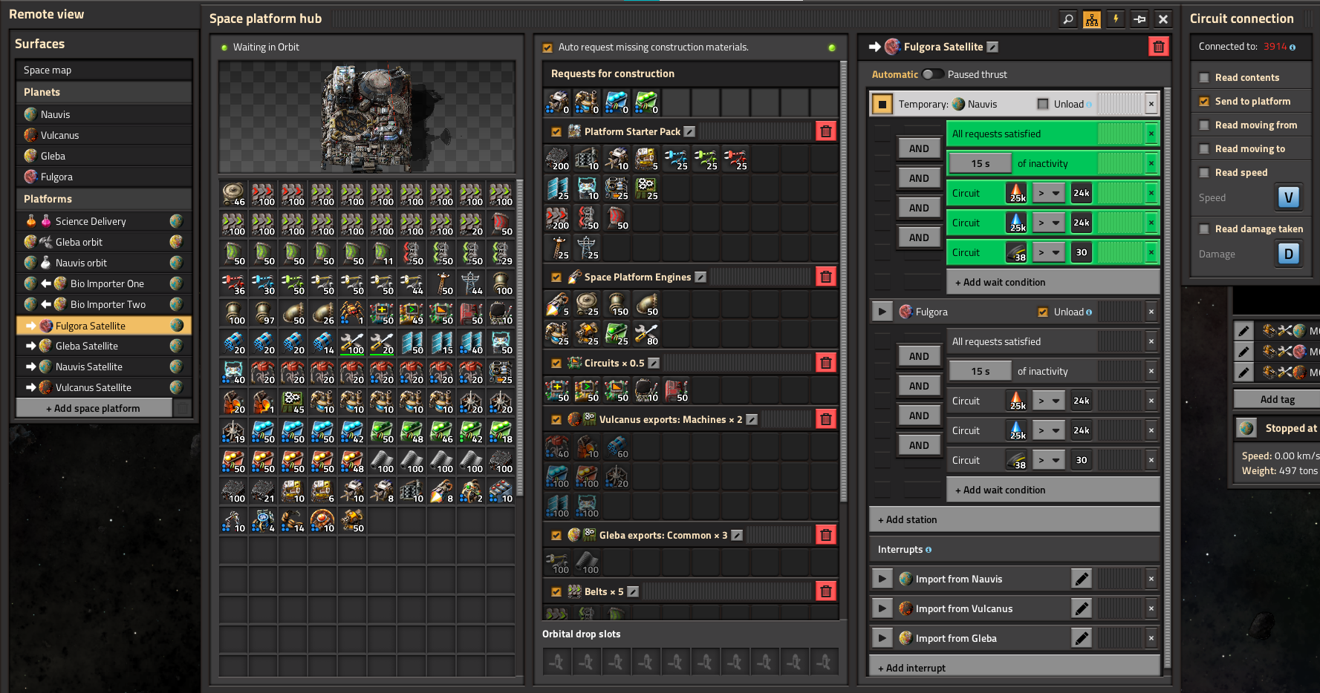Toggle Automatic / Paused thrust switch
This screenshot has height=693, width=1320.
(932, 74)
